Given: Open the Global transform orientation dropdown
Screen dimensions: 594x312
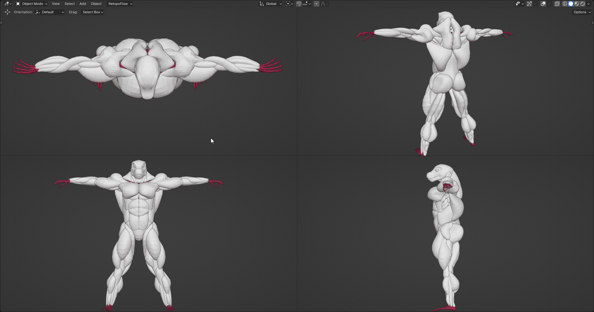Looking at the screenshot, I should (x=271, y=4).
